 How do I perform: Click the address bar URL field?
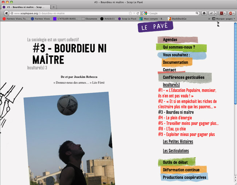coord(70,13)
